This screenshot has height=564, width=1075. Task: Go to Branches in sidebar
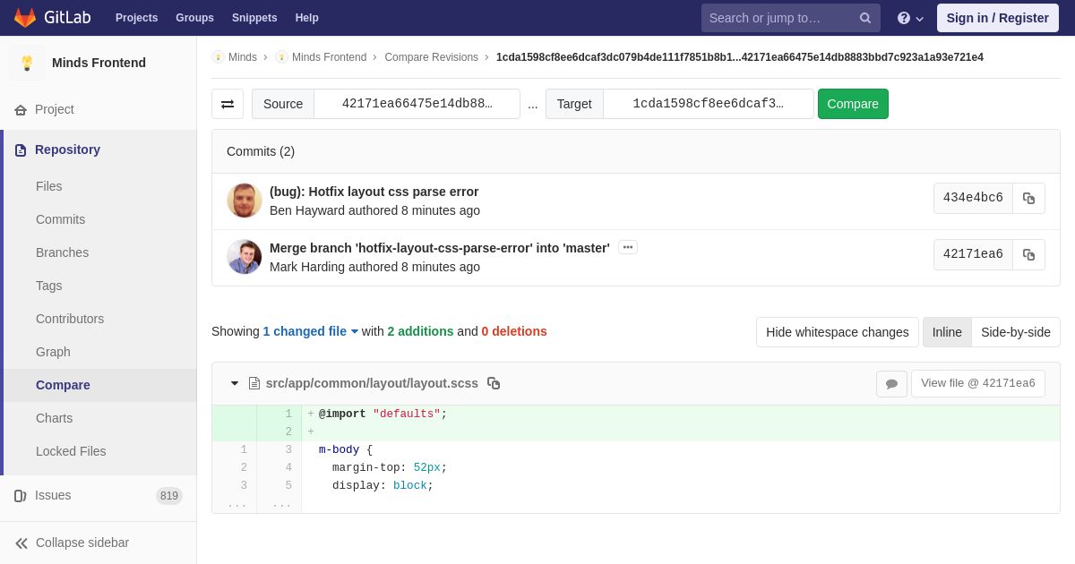tap(62, 252)
